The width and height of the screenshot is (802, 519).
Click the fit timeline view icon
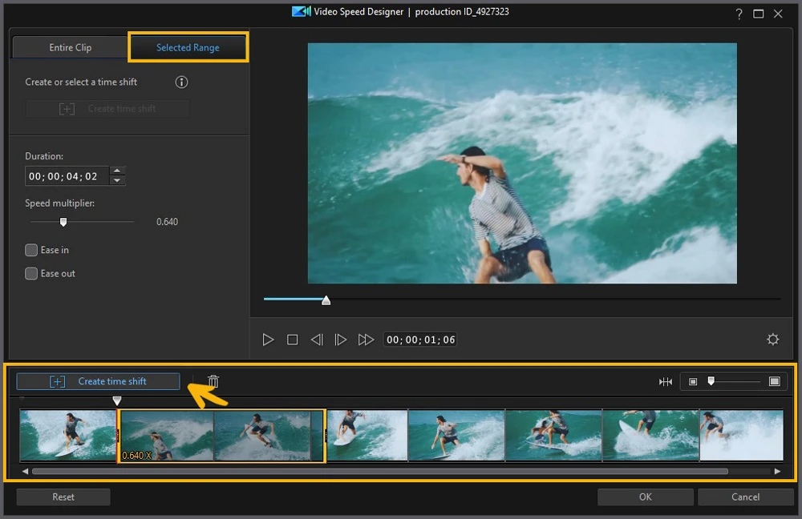666,382
